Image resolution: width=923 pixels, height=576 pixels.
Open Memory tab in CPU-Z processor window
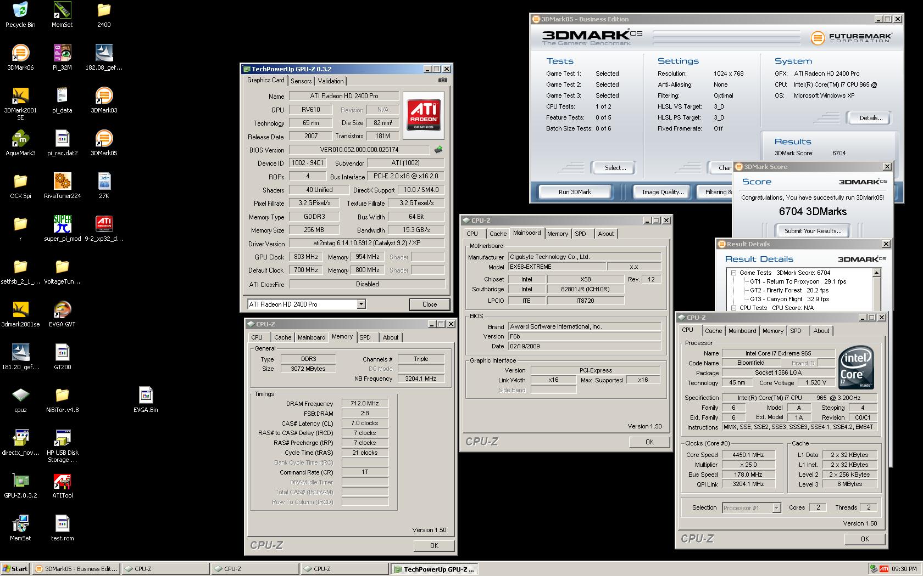point(773,331)
